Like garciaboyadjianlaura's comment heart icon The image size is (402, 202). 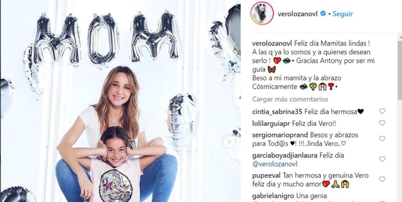382,159
